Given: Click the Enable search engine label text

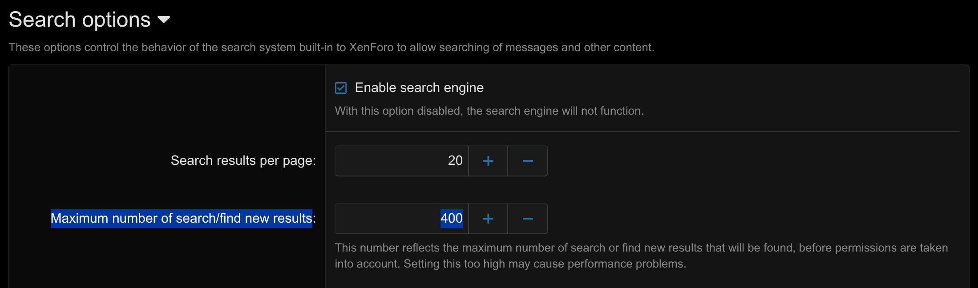Looking at the screenshot, I should pos(419,88).
